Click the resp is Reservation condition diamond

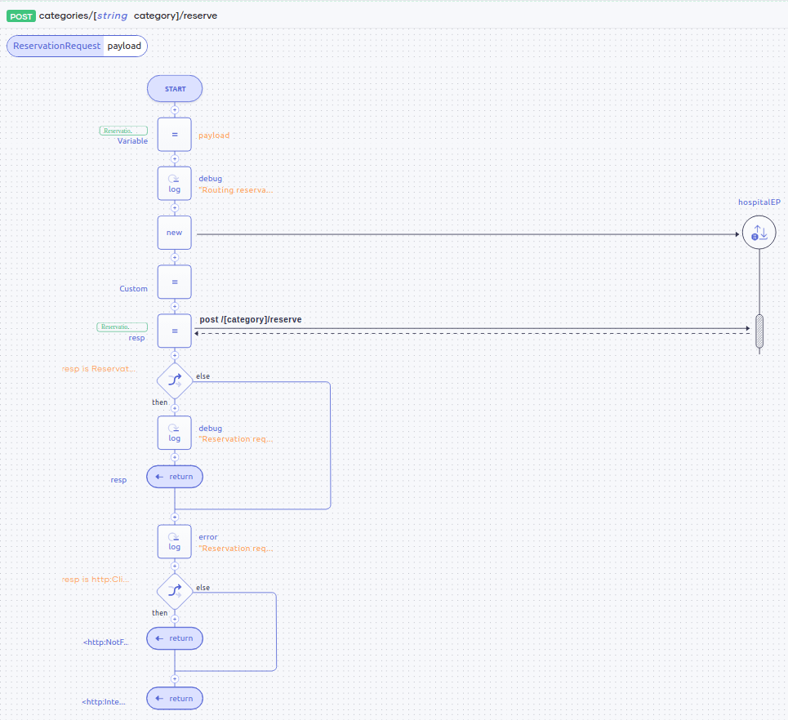click(175, 380)
